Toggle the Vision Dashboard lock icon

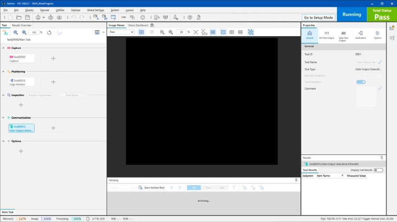(x=152, y=26)
